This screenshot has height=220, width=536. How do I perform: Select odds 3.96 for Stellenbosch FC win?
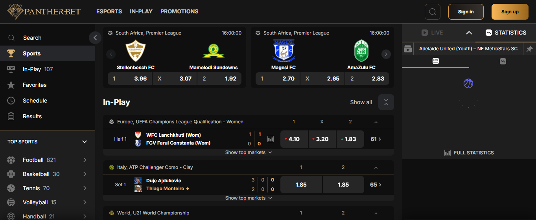click(130, 79)
